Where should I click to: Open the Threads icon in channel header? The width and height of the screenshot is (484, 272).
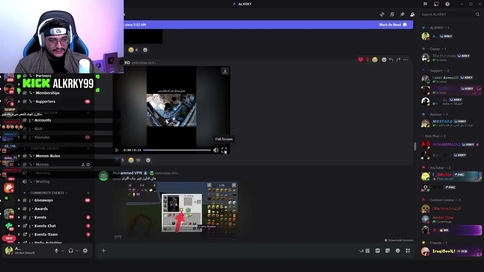382,14
